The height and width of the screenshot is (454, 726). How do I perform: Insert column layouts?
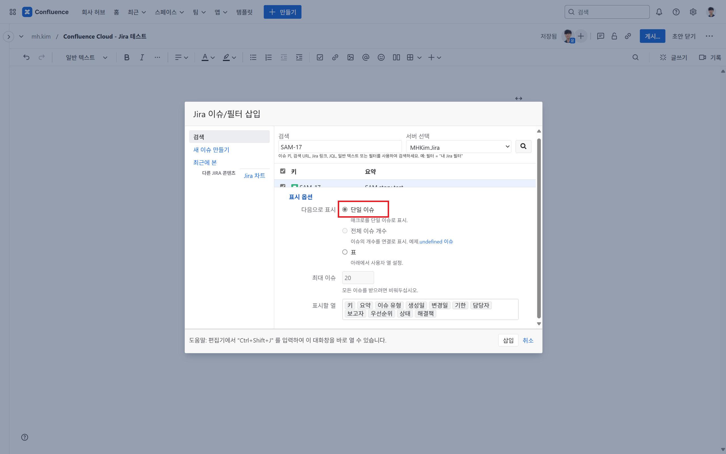tap(396, 57)
